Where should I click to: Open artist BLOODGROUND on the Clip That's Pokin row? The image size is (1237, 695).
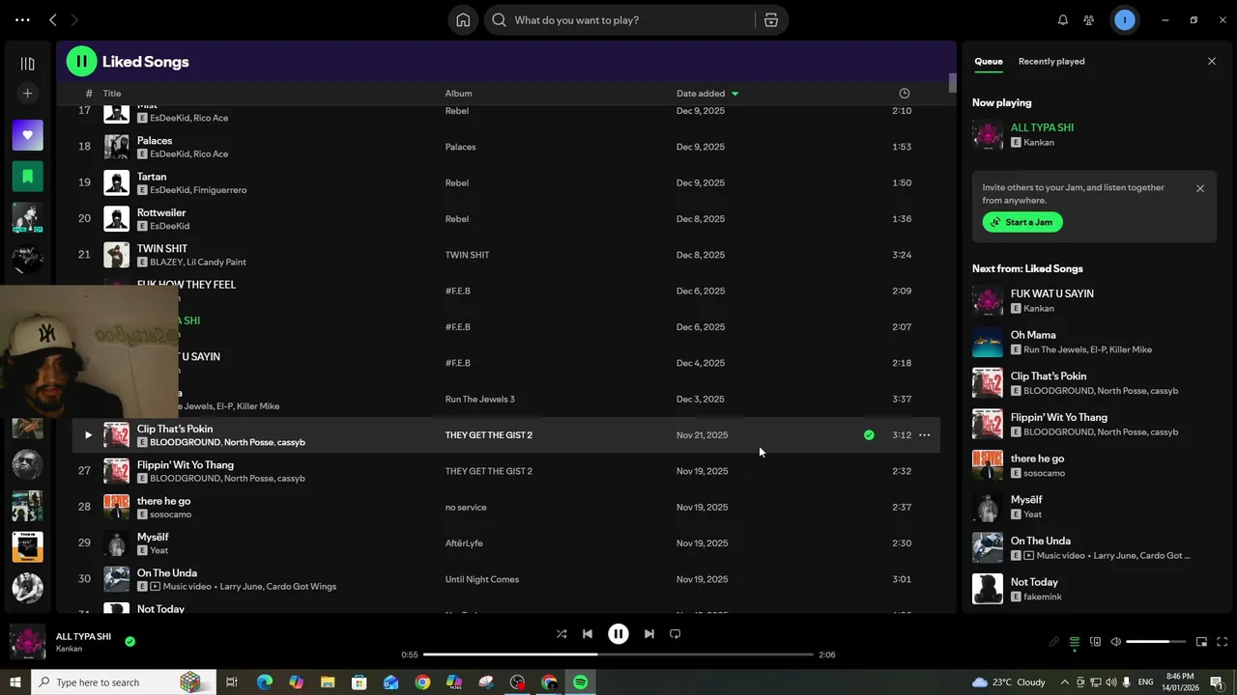coord(185,442)
